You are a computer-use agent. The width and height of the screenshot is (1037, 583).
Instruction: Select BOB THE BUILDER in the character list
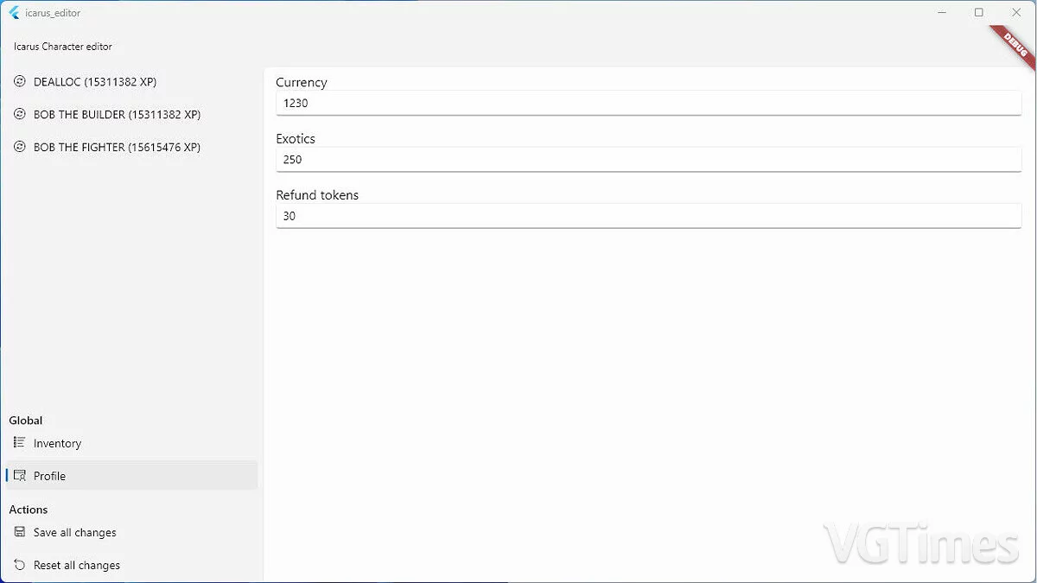[117, 114]
